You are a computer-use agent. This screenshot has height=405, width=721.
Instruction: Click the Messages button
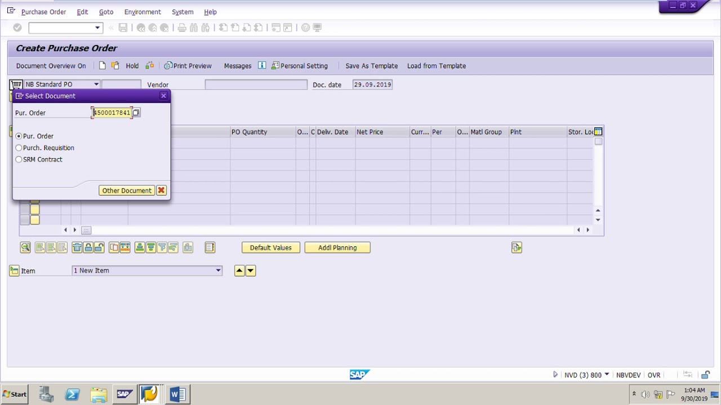tap(238, 66)
